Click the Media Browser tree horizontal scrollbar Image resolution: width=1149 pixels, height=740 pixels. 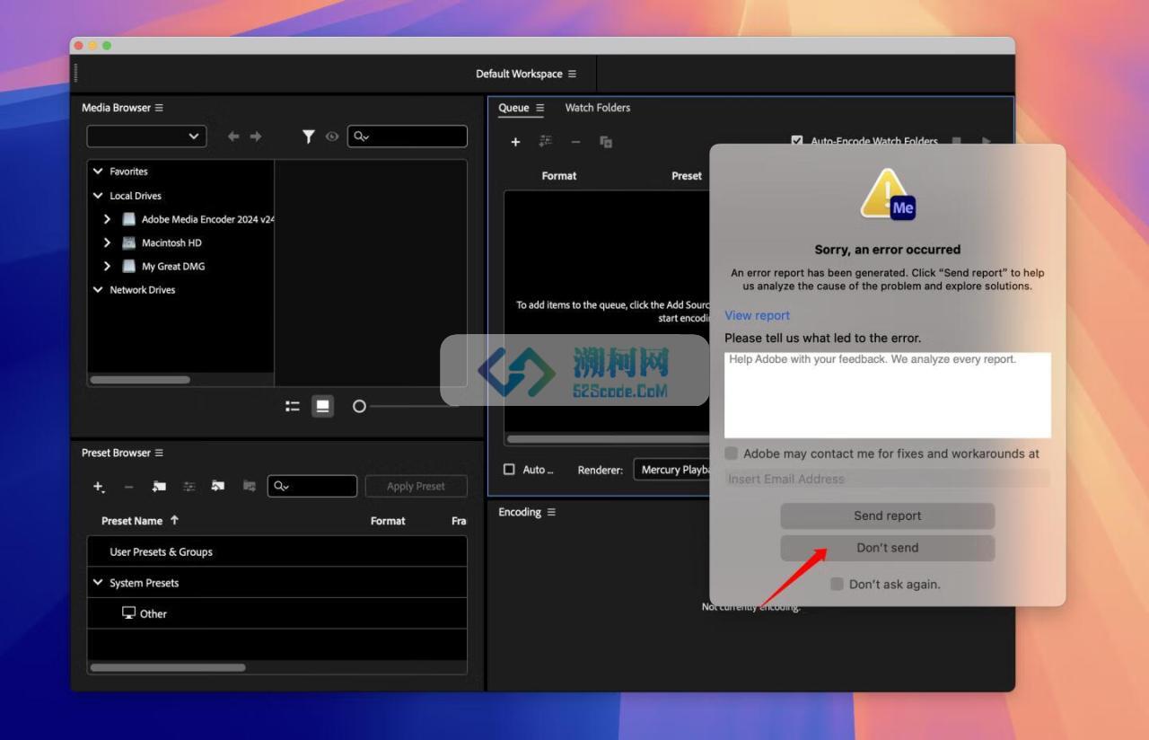tap(140, 380)
